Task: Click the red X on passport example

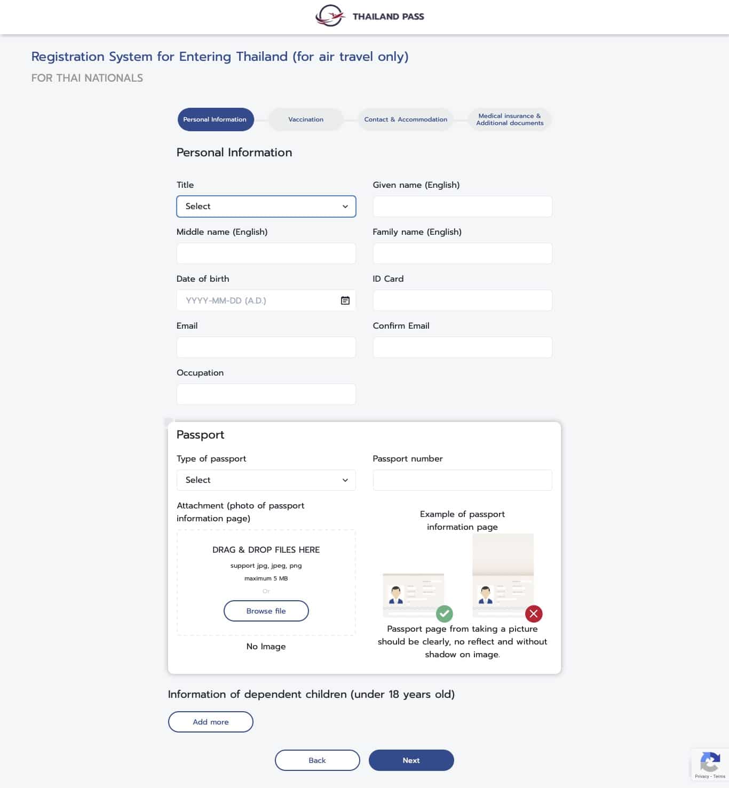Action: pos(534,614)
